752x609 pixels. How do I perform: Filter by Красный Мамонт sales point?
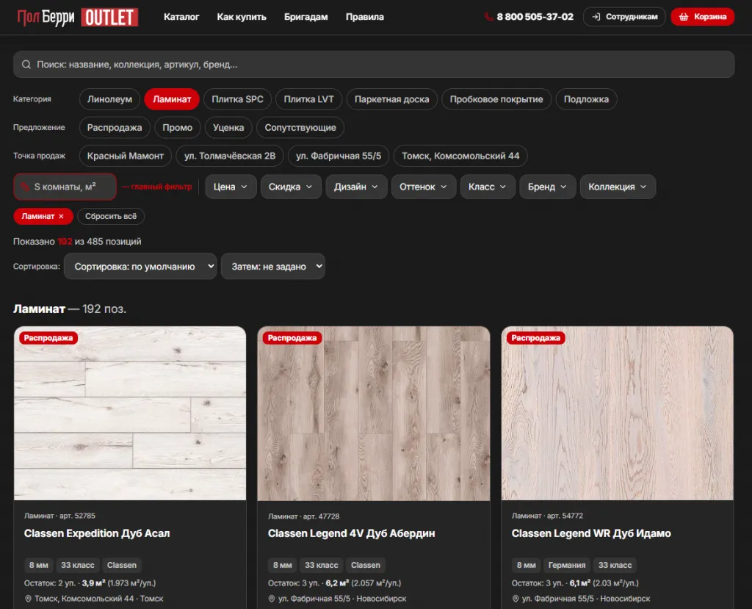(125, 156)
